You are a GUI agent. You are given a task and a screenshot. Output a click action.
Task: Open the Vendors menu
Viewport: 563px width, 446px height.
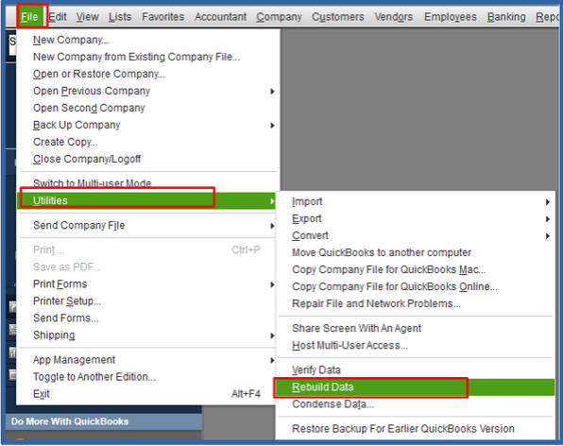point(394,16)
